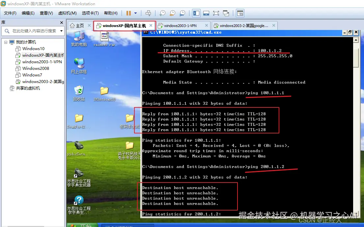Viewport: 364px width, 227px height.
Task: Click the console view icon at toolbar end
Action: pyautogui.click(x=240, y=13)
